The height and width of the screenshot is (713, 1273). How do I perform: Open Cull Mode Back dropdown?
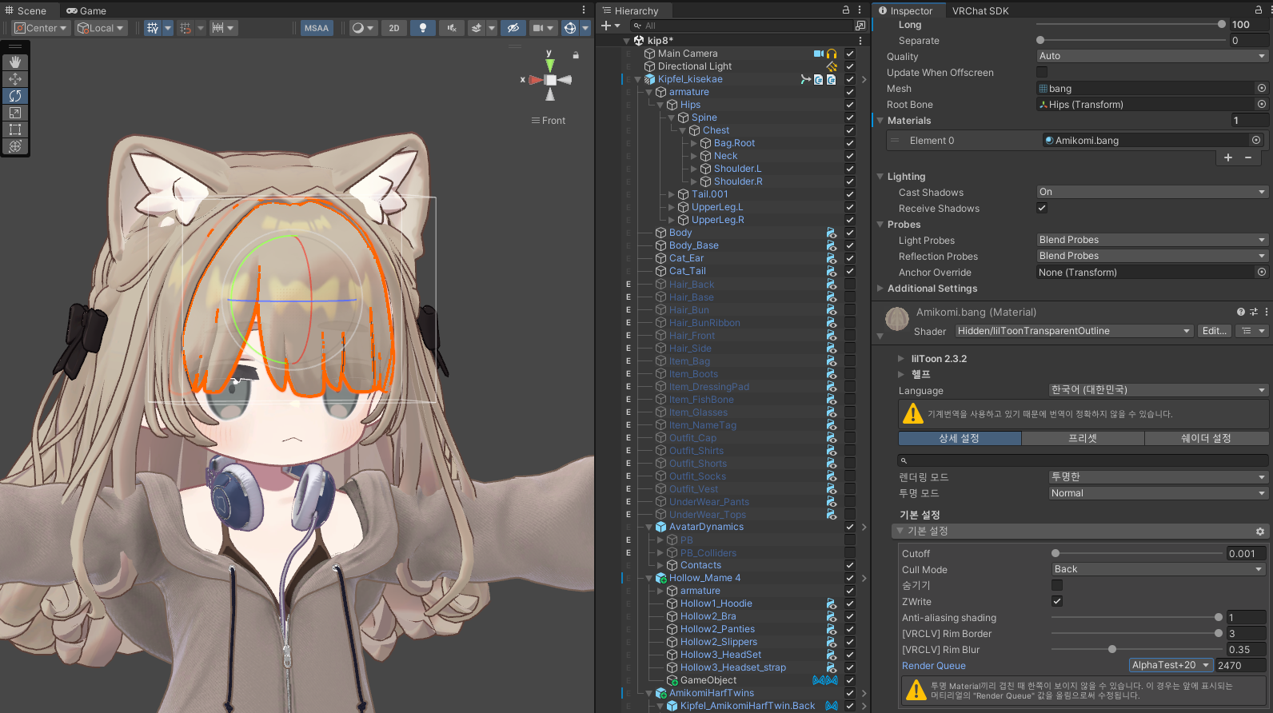[1159, 570]
